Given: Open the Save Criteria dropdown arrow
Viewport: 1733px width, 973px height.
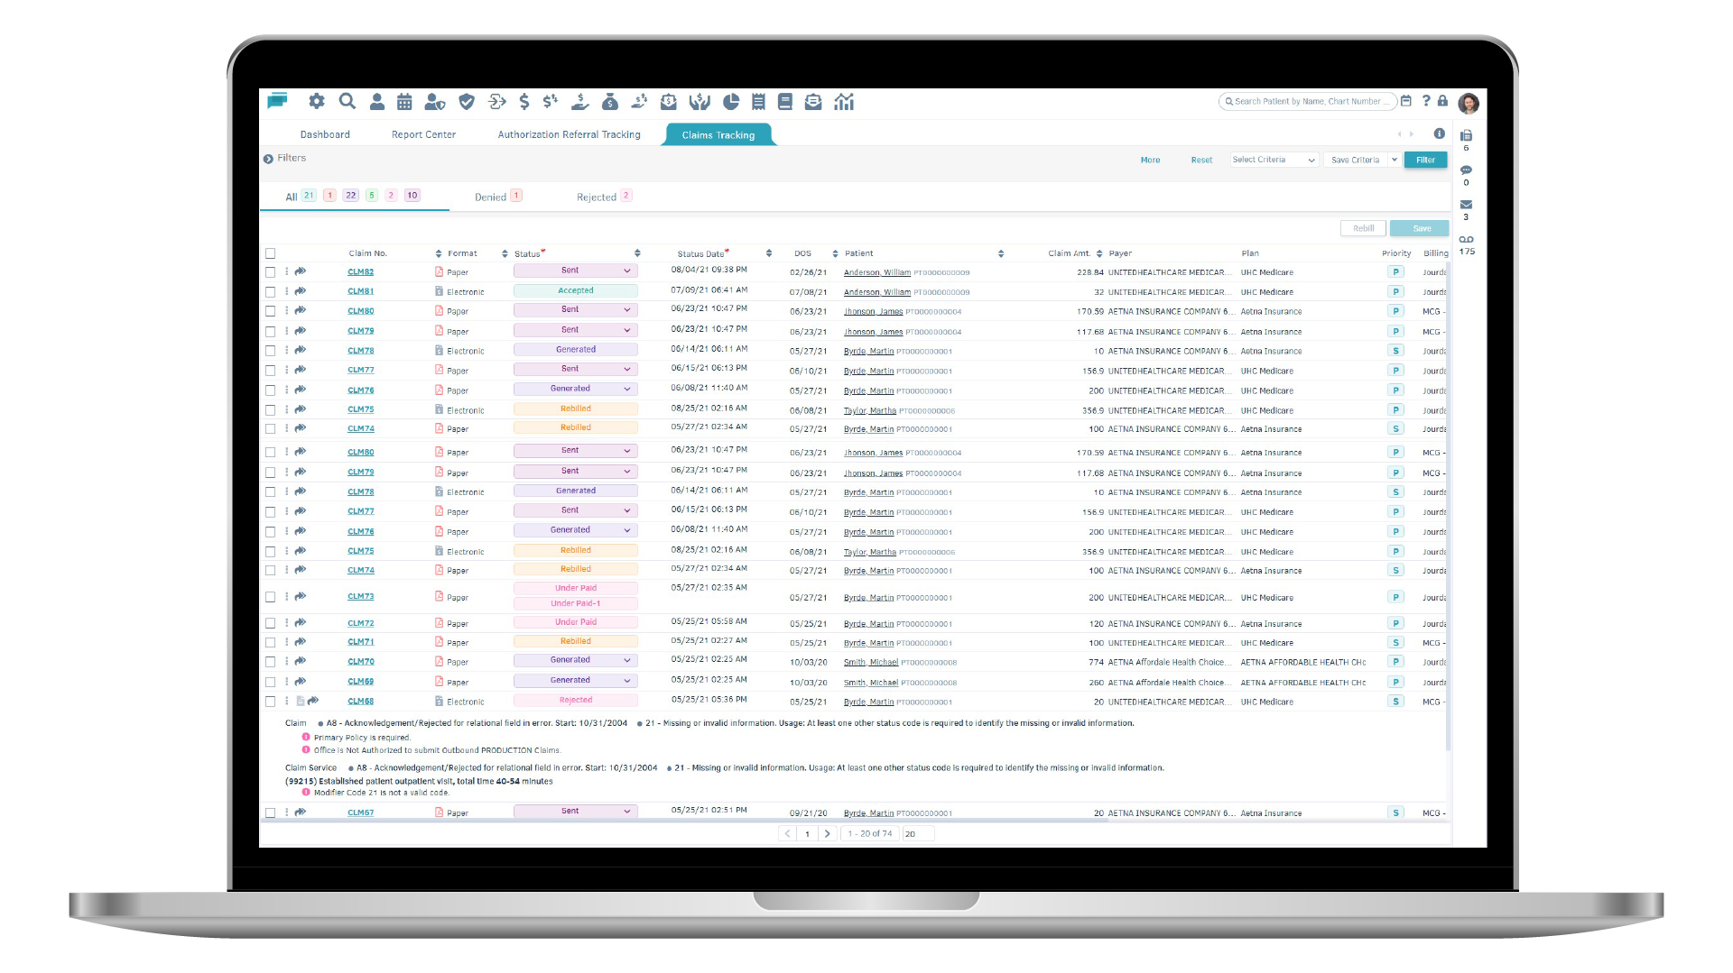Looking at the screenshot, I should 1395,160.
